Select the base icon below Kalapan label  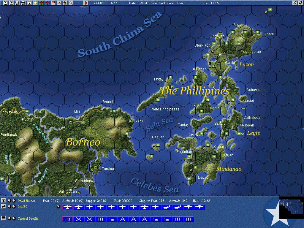195,77
